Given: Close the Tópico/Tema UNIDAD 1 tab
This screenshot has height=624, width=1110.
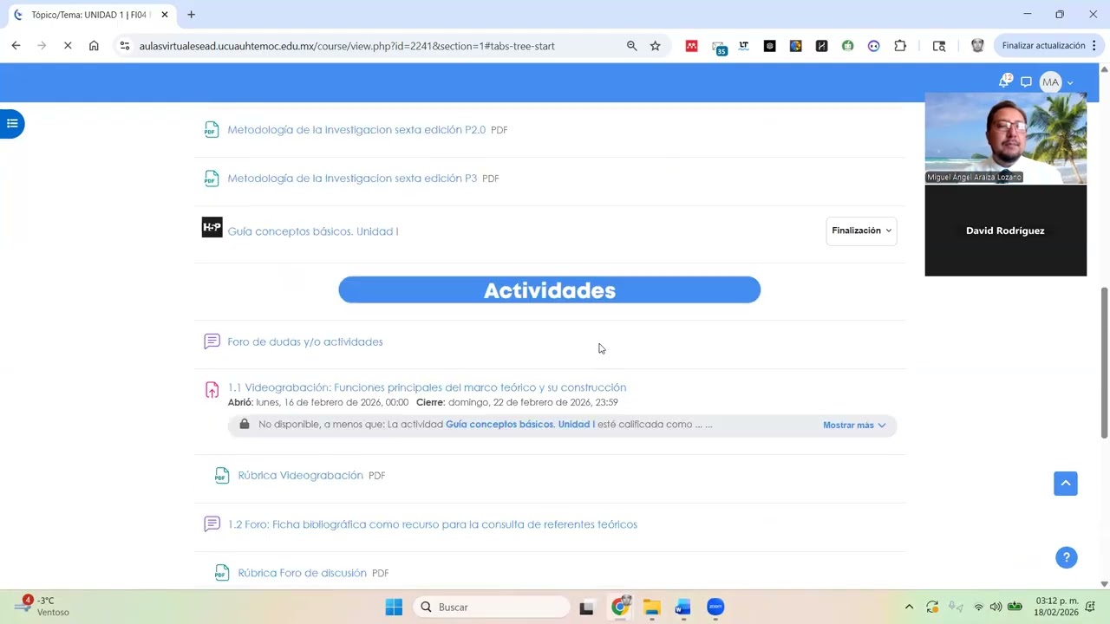Looking at the screenshot, I should click(x=165, y=15).
